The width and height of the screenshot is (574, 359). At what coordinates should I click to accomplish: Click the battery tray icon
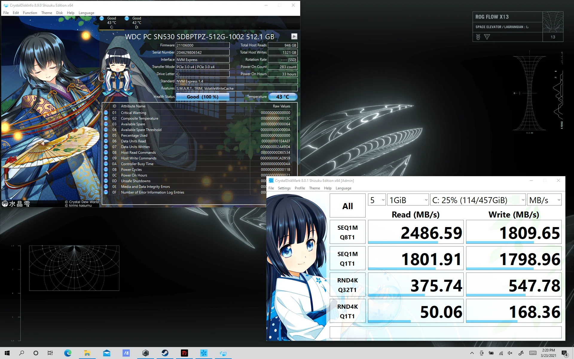coord(491,353)
